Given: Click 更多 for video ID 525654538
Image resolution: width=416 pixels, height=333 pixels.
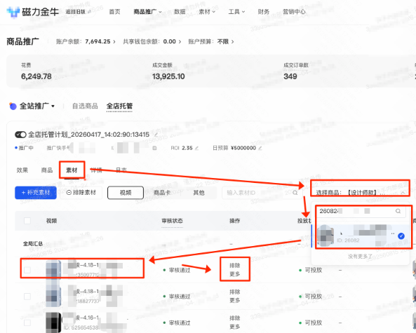Looking at the screenshot, I should coord(235,327).
